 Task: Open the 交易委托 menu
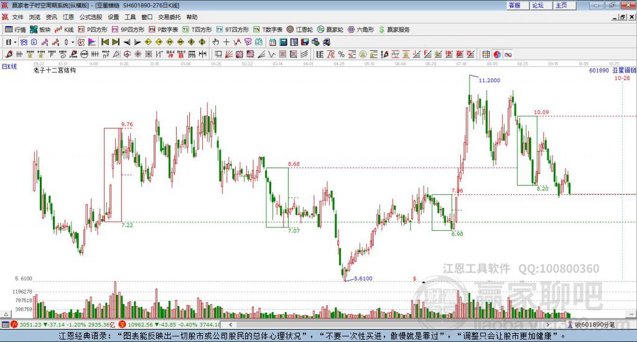click(x=169, y=17)
